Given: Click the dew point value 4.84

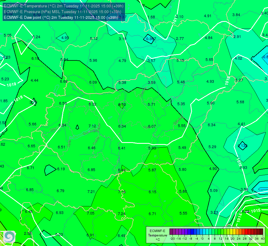Looking at the screenshot, I should point(209,38).
